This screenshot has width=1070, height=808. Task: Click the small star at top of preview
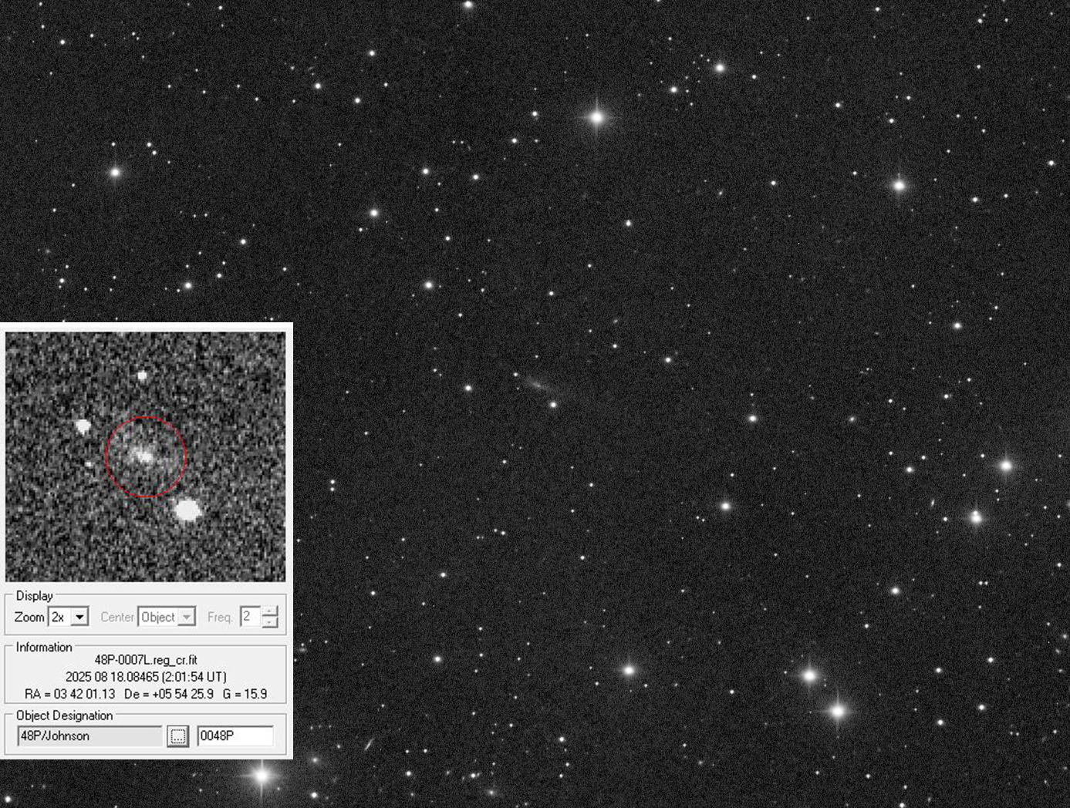[x=142, y=376]
